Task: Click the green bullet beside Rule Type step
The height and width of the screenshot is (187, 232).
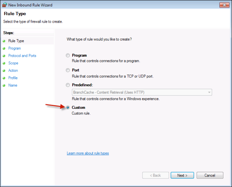Action: click(4, 41)
